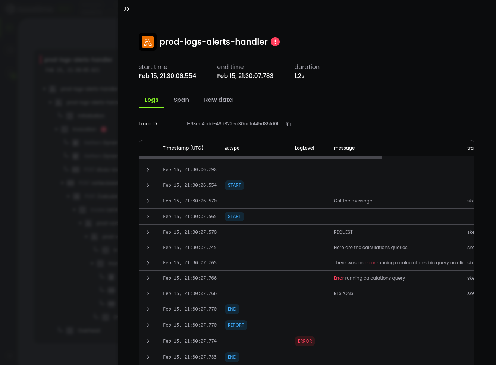Expand the ERROR log level row
Screen dimensions: 496x365
(x=148, y=341)
